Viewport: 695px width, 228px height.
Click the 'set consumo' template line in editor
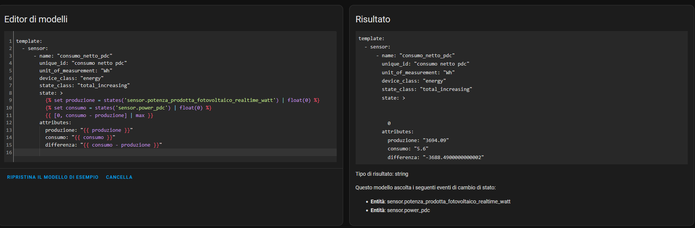(129, 108)
